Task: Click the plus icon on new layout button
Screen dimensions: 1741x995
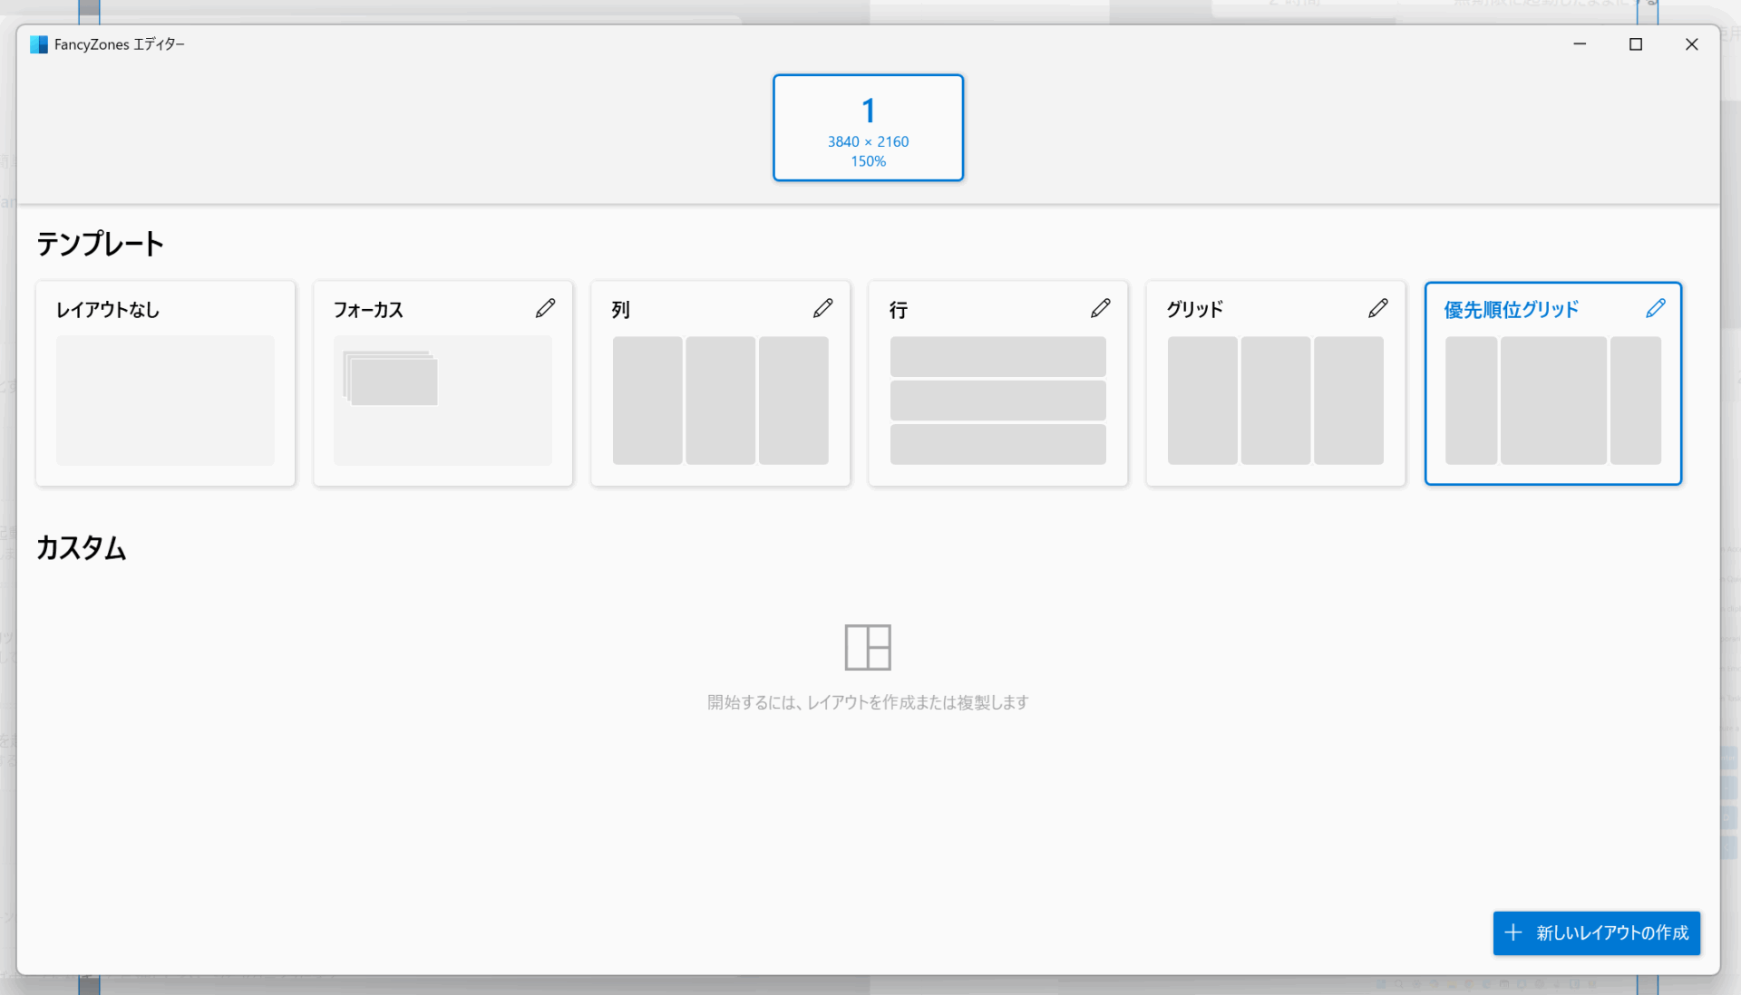Action: tap(1513, 932)
